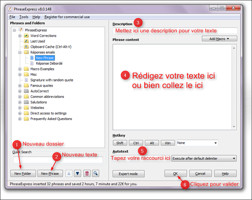This screenshot has width=252, height=200.
Task: Select the Common abbreviations folder label
Action: coord(47,97)
